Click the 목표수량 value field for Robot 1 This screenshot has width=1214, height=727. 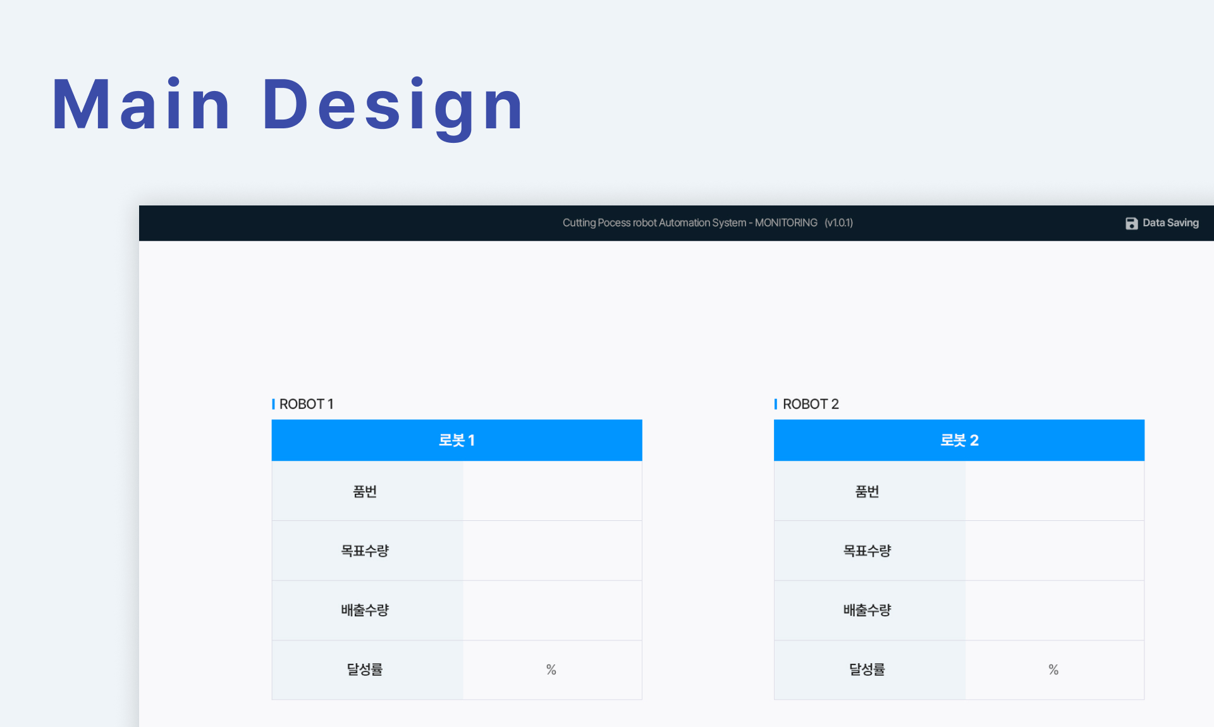pyautogui.click(x=552, y=551)
